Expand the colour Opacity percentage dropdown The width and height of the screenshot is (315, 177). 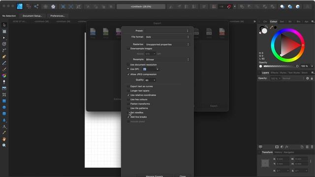[x=312, y=66]
